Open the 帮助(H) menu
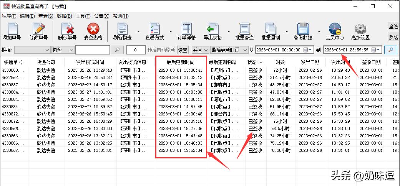Screen dimensions: 400x186 [x=121, y=16]
